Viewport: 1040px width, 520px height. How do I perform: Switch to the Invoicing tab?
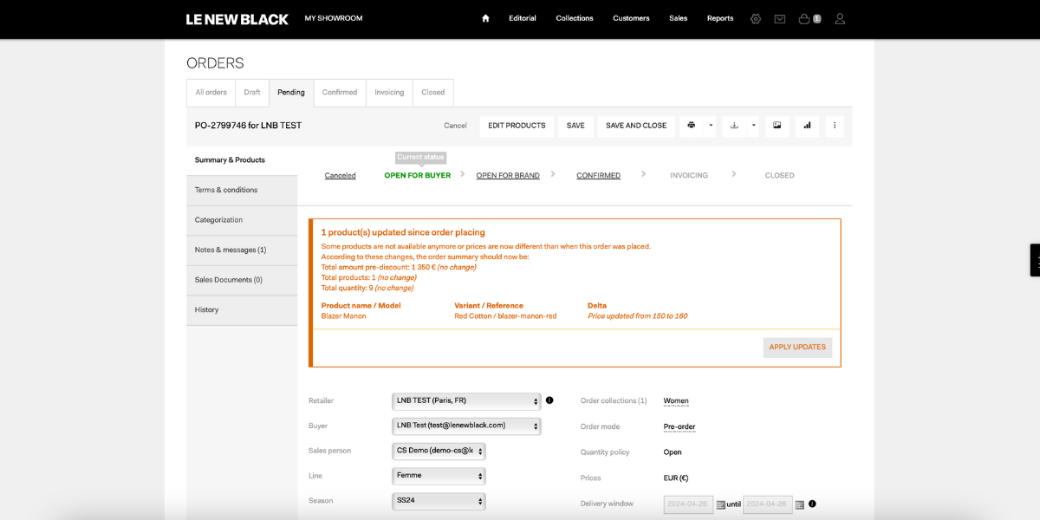(x=389, y=93)
